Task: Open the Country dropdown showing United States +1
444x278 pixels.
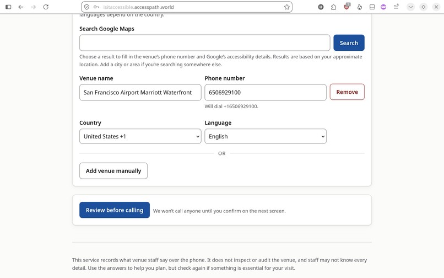Action: [140, 136]
